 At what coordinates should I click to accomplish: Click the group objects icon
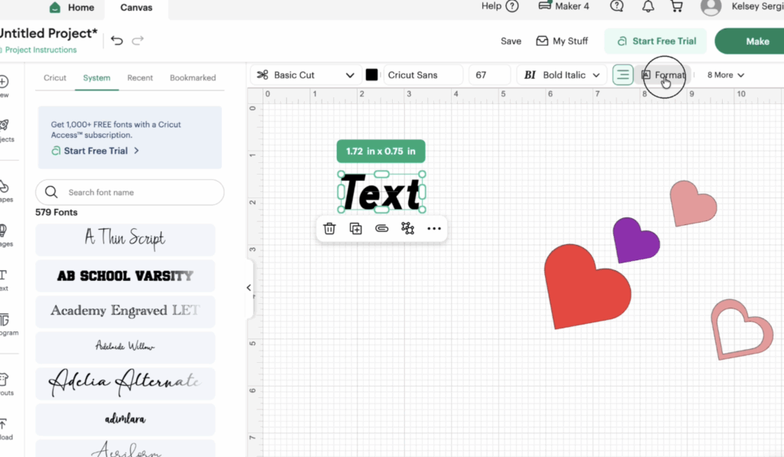pyautogui.click(x=408, y=228)
